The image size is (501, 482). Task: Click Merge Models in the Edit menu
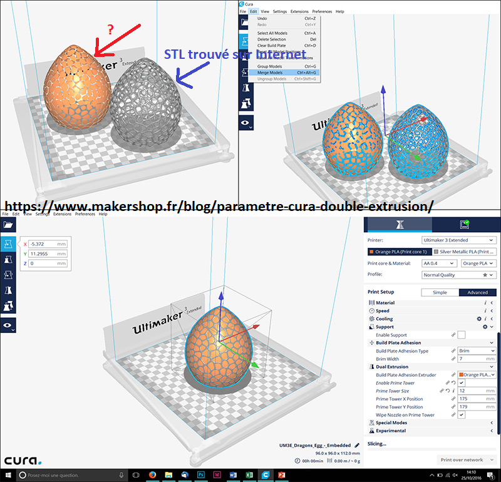click(284, 73)
